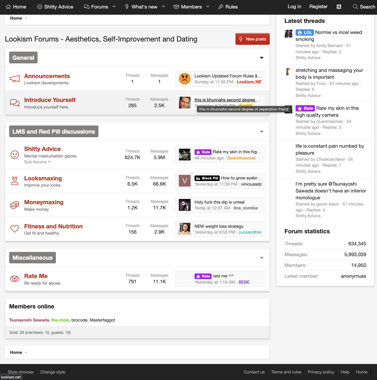The image size is (377, 380).
Task: Click the Announcements megaphone icon
Action: tap(14, 79)
